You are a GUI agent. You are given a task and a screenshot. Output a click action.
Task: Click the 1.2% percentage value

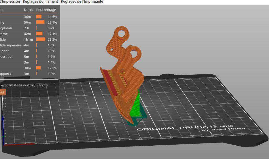(51, 74)
